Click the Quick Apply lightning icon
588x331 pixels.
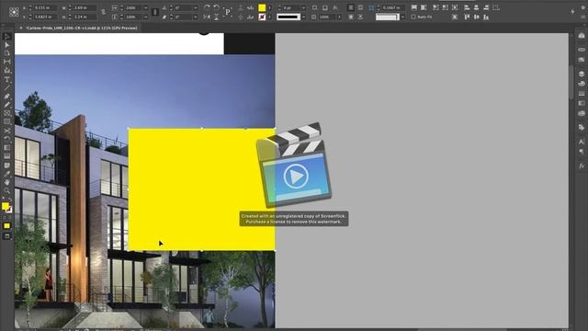pyautogui.click(x=572, y=12)
